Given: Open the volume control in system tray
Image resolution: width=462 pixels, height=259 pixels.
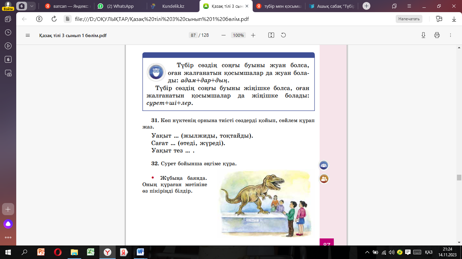Looking at the screenshot, I should coord(392,252).
